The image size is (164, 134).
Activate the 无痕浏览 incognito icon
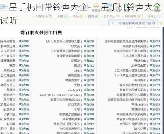coord(118,16)
